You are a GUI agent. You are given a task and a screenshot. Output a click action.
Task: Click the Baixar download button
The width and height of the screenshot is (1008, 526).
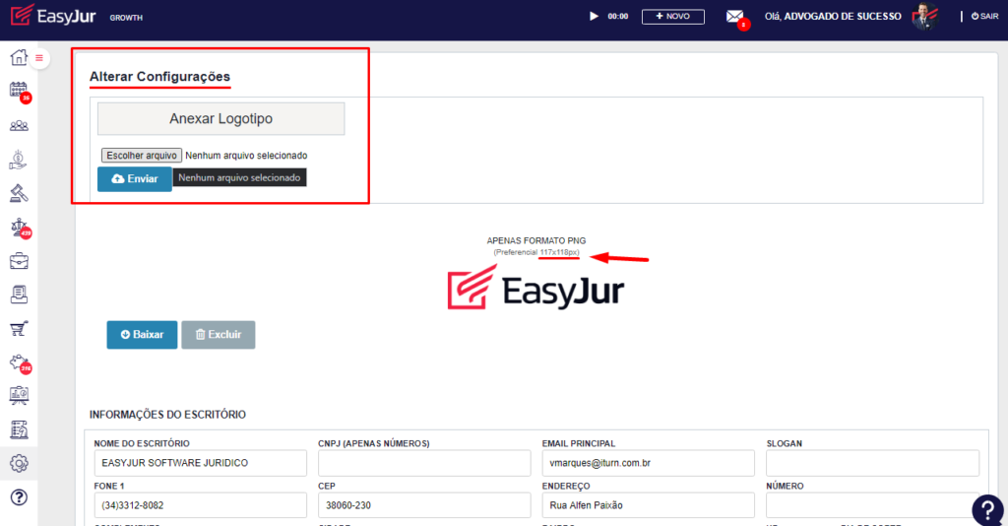pos(142,334)
